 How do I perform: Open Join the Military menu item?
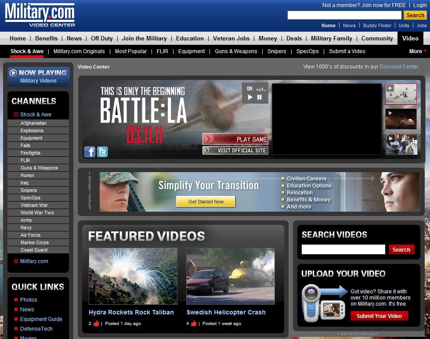pyautogui.click(x=144, y=38)
